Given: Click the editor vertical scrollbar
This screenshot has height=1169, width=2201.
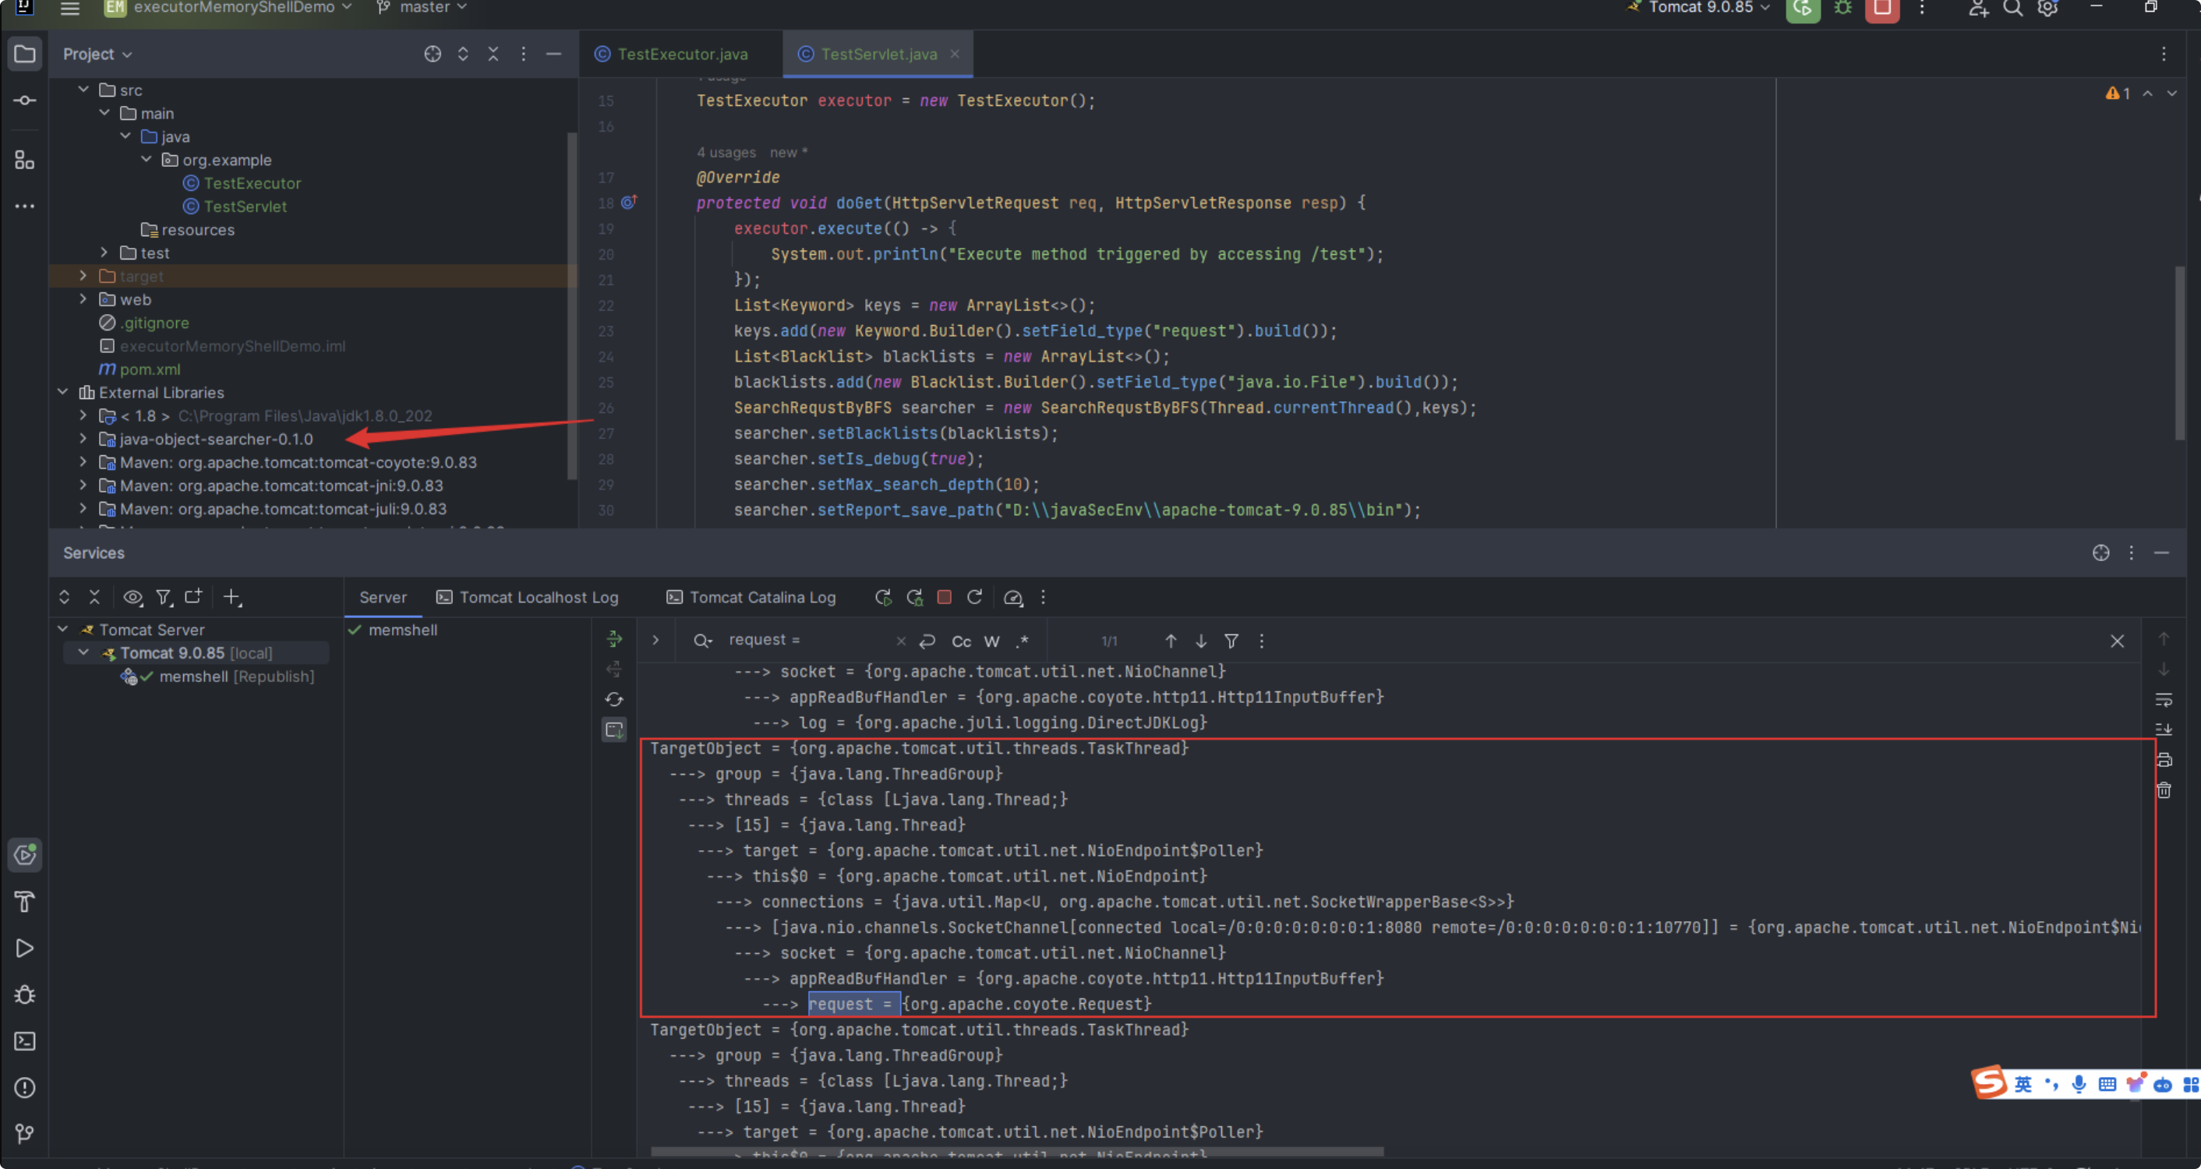Looking at the screenshot, I should (x=2180, y=354).
